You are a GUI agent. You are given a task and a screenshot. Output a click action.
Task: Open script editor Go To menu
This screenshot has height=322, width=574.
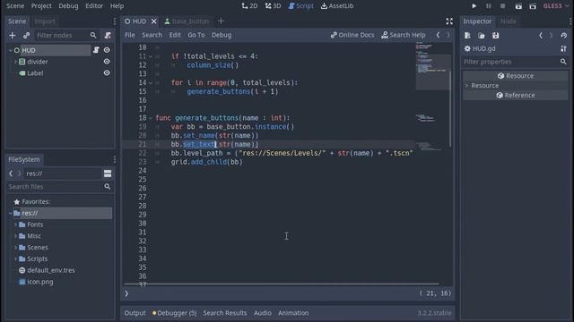(x=196, y=35)
